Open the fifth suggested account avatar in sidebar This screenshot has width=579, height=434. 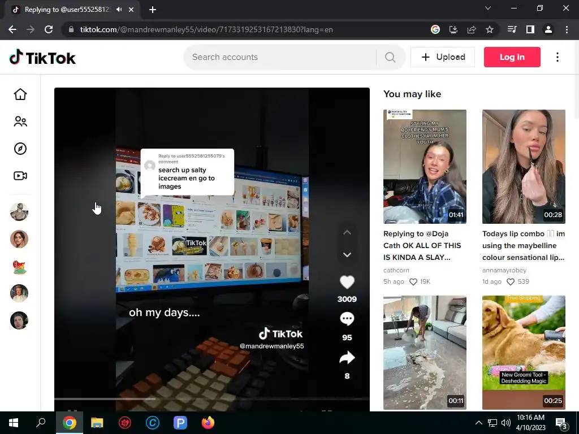(x=19, y=320)
